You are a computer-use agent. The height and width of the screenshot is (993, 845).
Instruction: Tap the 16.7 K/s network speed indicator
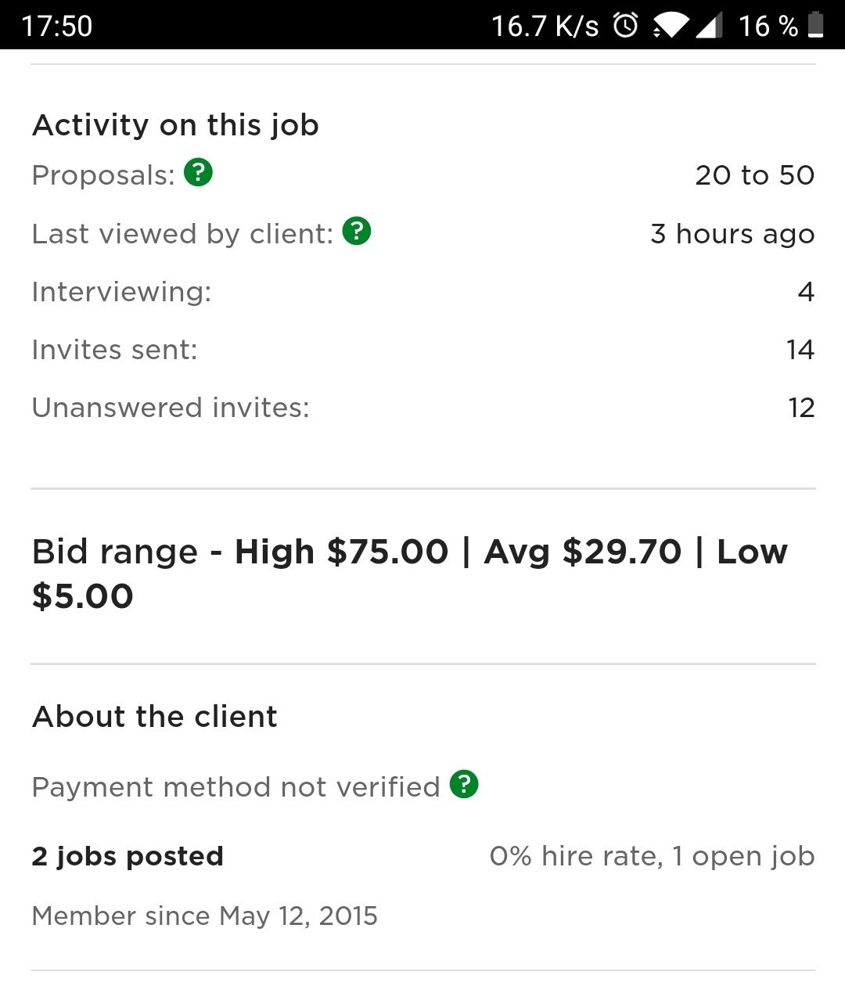click(545, 26)
